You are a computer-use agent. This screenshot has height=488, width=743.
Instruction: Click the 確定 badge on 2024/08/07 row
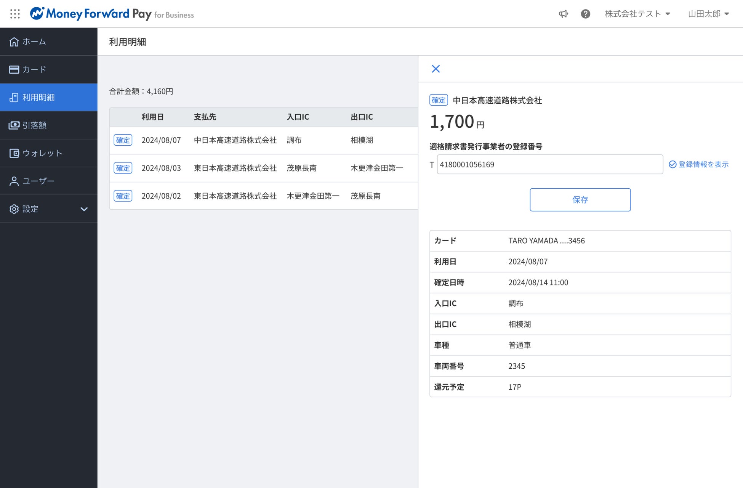pyautogui.click(x=123, y=140)
